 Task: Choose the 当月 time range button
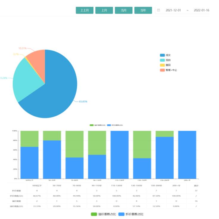click(x=123, y=10)
